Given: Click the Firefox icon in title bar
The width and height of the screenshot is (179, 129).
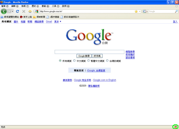Looking at the screenshot, I should [2, 2].
